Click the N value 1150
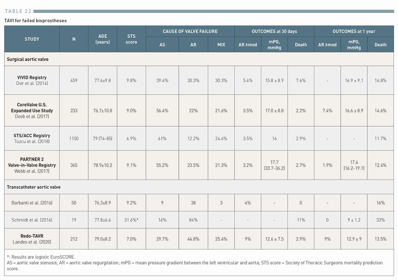The width and height of the screenshot is (398, 280). [74, 138]
